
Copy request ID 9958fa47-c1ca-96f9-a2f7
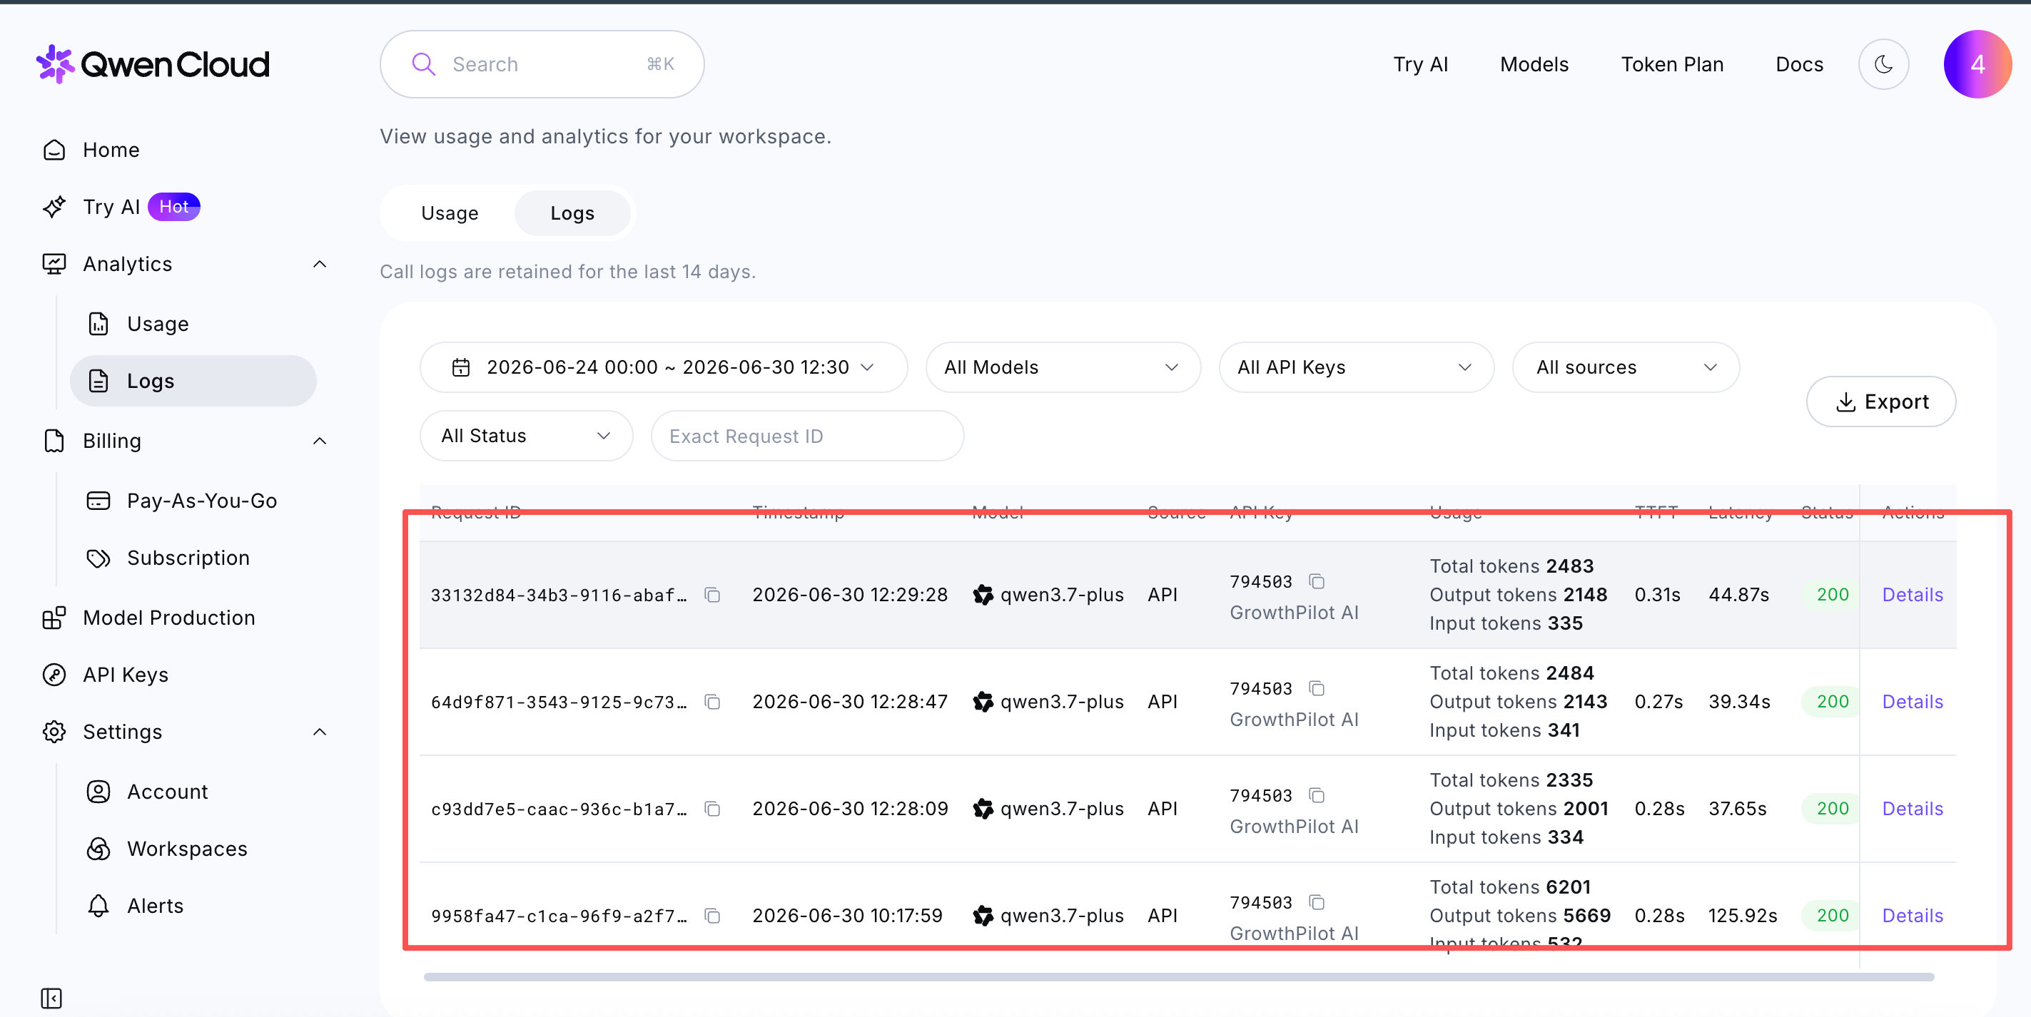point(713,916)
